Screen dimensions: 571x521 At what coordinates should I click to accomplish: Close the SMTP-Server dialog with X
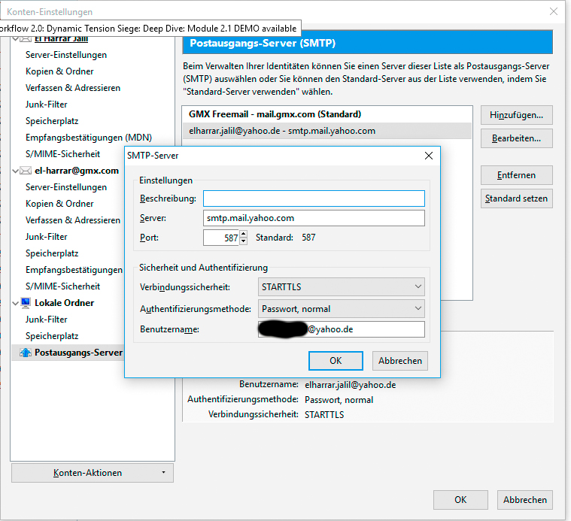(x=429, y=156)
